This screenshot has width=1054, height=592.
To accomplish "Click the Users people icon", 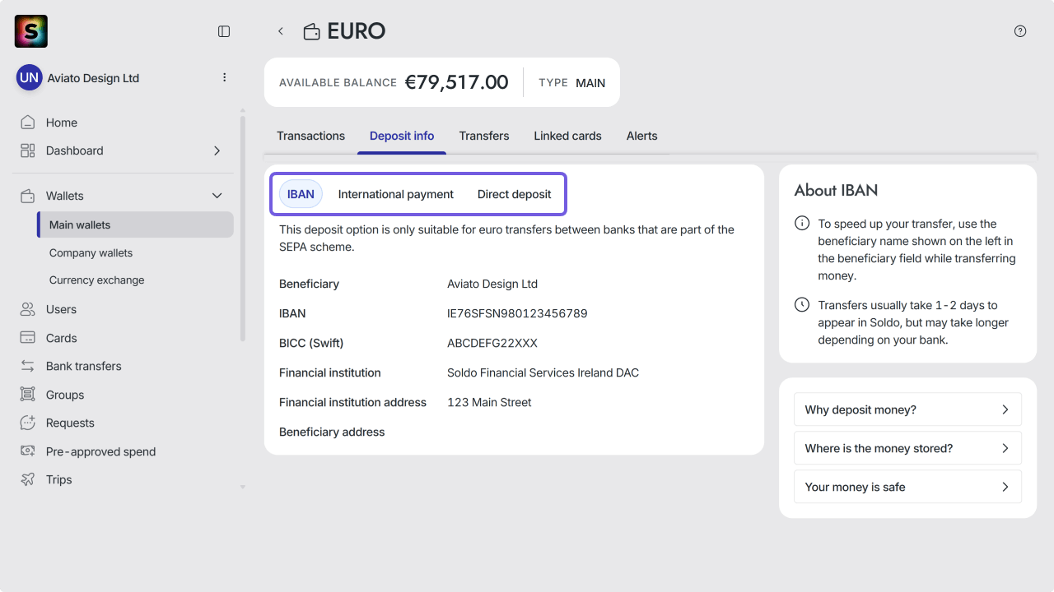I will 28,309.
